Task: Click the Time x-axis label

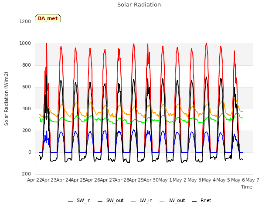Action: (247, 187)
